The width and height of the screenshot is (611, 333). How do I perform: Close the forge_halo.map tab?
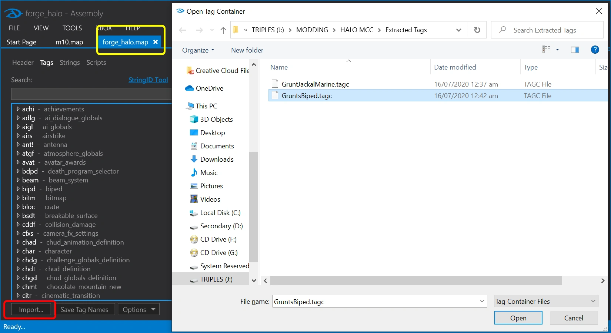point(156,42)
